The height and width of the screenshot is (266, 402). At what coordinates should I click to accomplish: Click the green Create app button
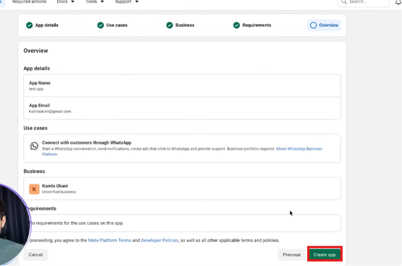point(325,254)
